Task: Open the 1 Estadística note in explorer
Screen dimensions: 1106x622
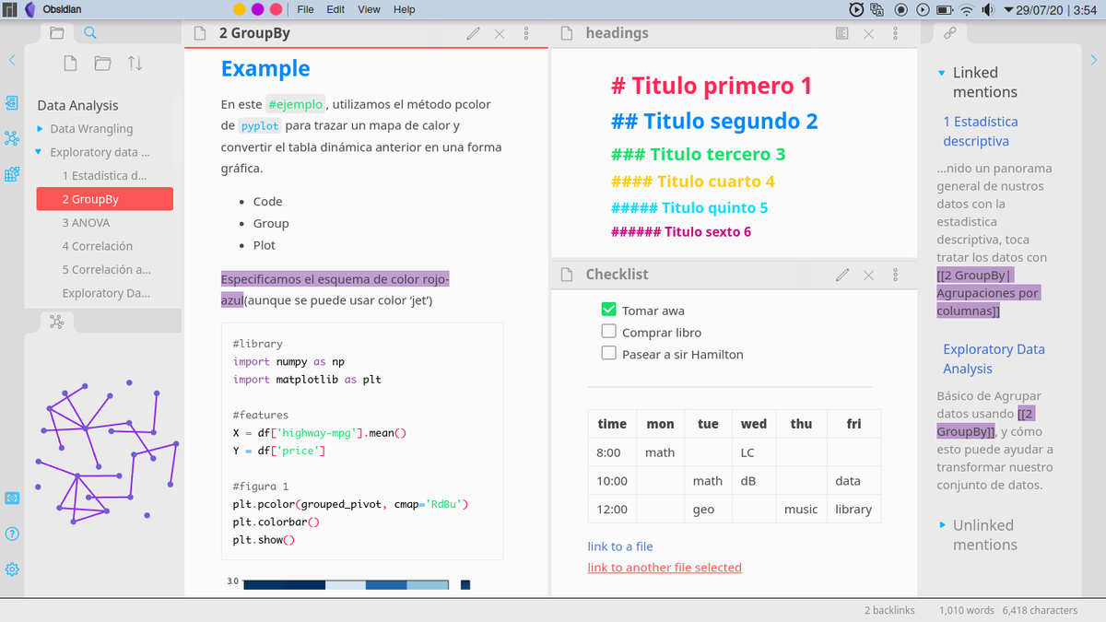Action: point(104,175)
